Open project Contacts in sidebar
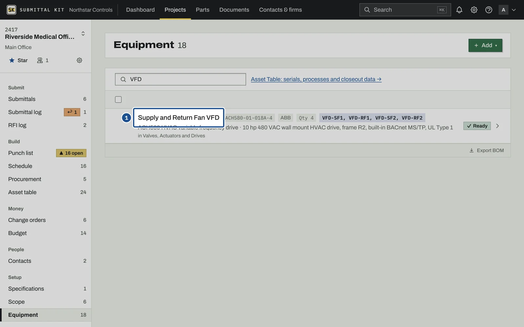The width and height of the screenshot is (524, 327). point(46,261)
